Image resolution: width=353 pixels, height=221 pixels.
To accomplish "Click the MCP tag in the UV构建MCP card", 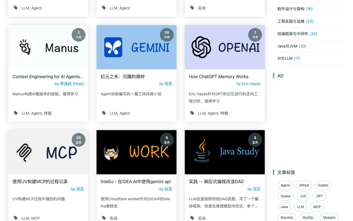I will tap(35, 218).
